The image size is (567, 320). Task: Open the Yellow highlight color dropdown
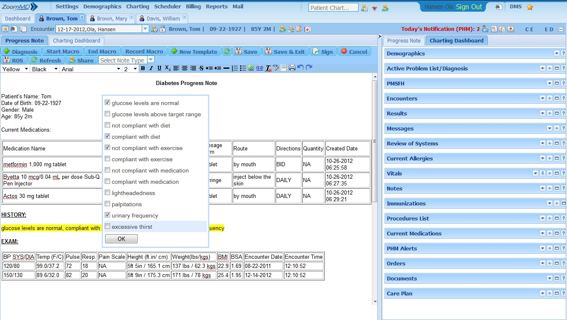[x=15, y=69]
